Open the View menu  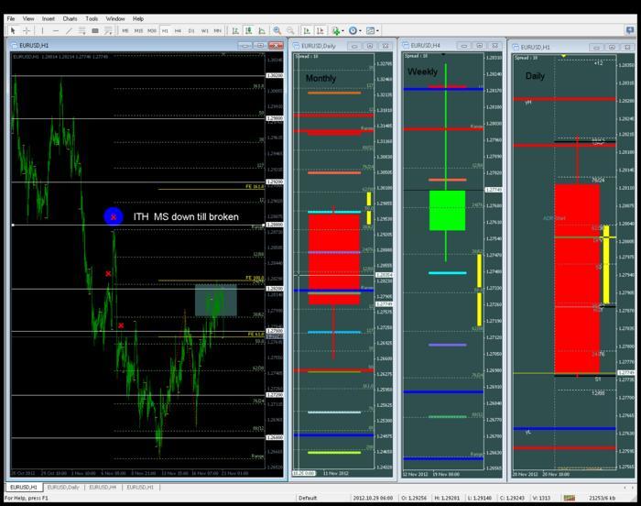28,19
